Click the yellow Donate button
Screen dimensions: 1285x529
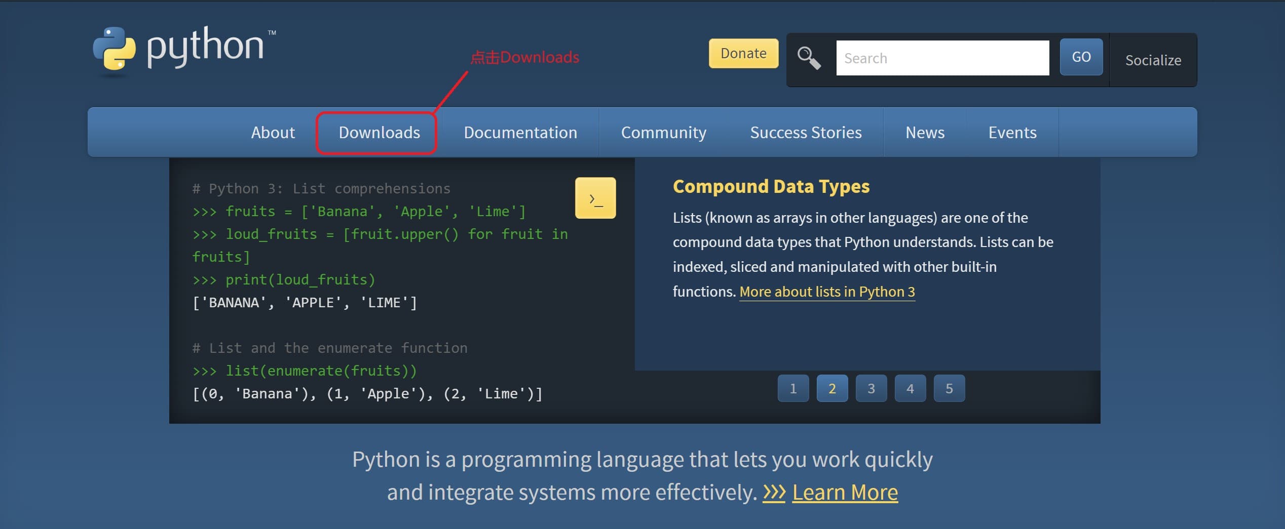pos(743,53)
